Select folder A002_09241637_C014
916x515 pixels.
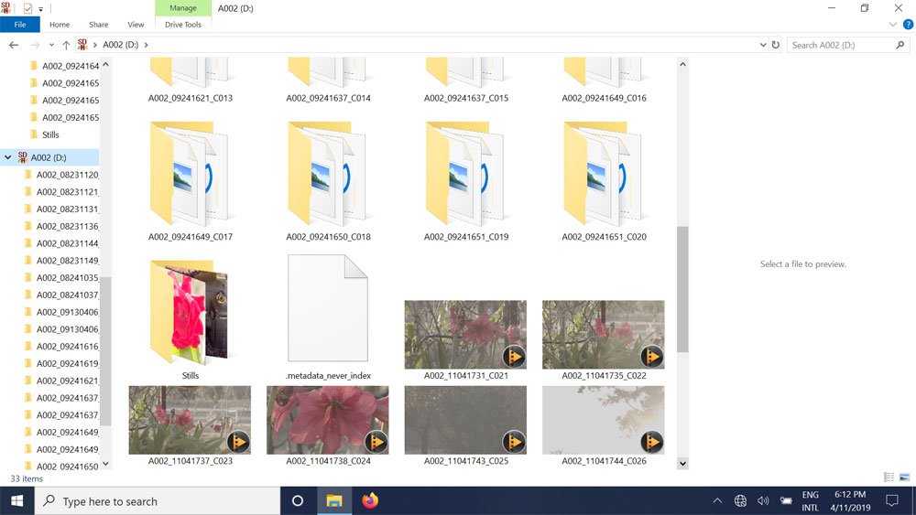click(328, 81)
